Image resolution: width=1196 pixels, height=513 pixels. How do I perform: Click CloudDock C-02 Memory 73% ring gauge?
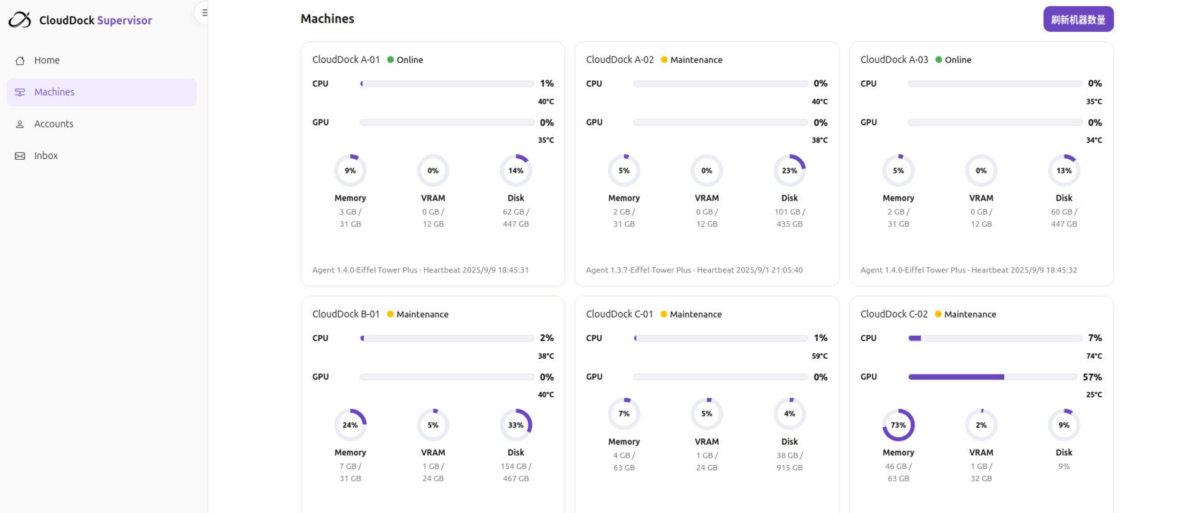click(x=898, y=425)
